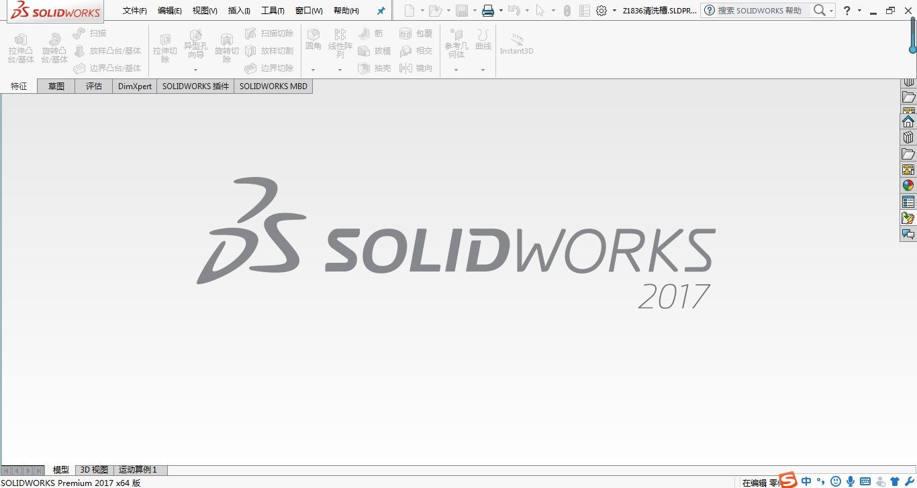917x488 pixels.
Task: Open the SOLIDWORKS Forum chat bubbles tab
Action: 908,234
